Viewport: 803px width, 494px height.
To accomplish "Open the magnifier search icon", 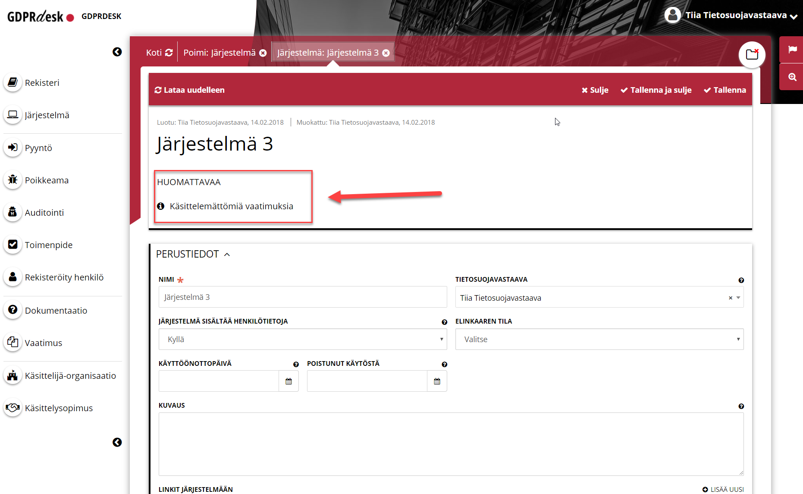I will point(792,77).
